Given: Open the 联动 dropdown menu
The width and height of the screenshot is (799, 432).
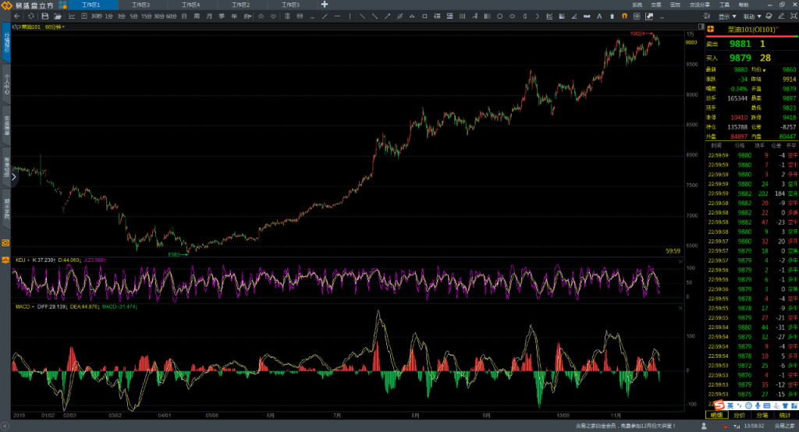Looking at the screenshot, I should (752, 16).
